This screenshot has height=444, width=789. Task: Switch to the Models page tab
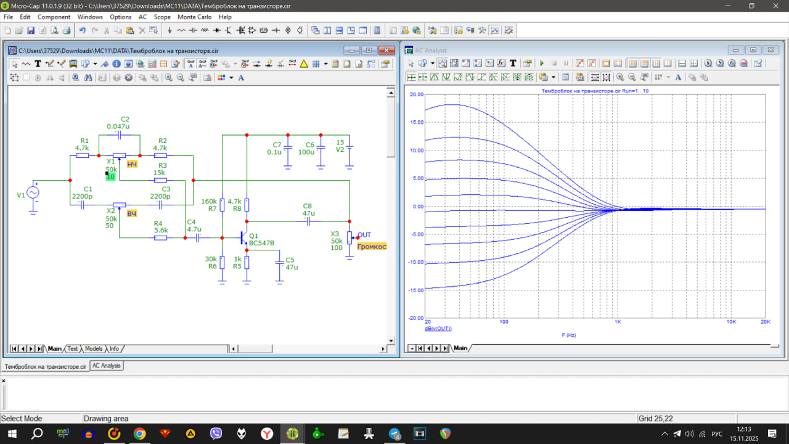coord(94,348)
